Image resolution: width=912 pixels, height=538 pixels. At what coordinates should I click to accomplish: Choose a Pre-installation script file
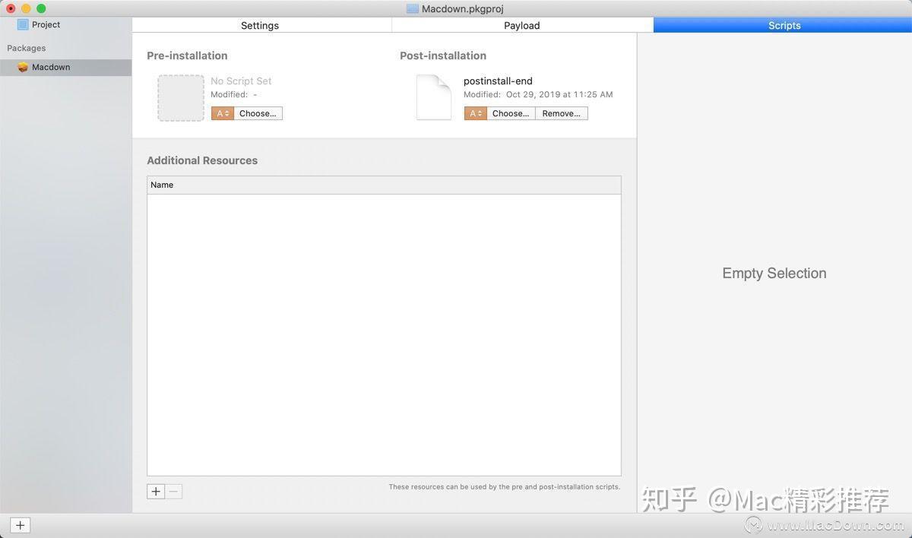pyautogui.click(x=258, y=112)
